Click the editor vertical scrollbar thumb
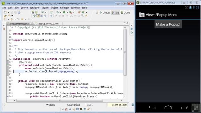Image resolution: width=201 pixels, height=113 pixels. [125, 52]
